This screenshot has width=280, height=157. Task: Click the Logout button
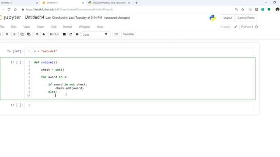coord(227,18)
